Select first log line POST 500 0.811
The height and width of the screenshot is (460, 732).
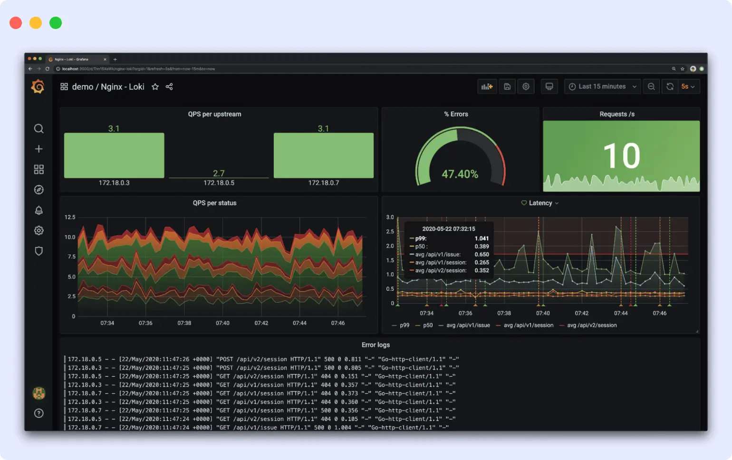pyautogui.click(x=263, y=359)
